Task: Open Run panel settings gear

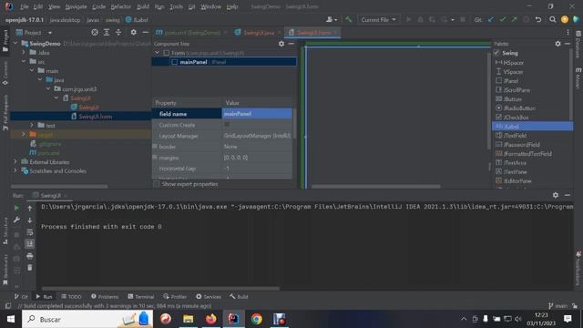Action: point(556,195)
